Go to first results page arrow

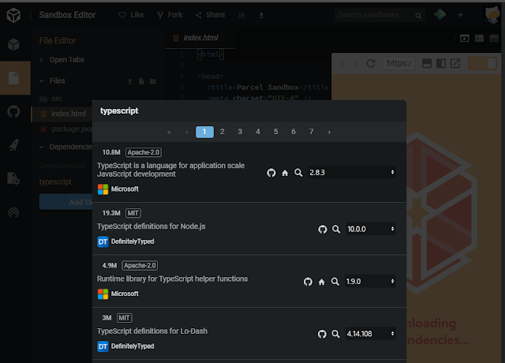click(169, 132)
